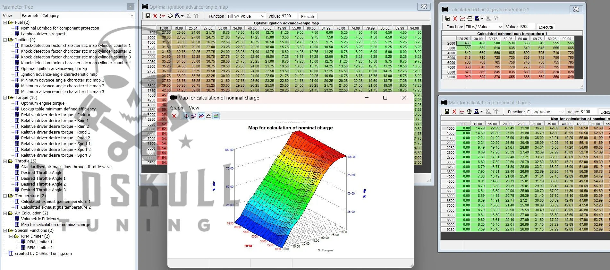Screen dimensions: 610x270
Task: Click the Value field in nominal charge table window
Action: 581,112
